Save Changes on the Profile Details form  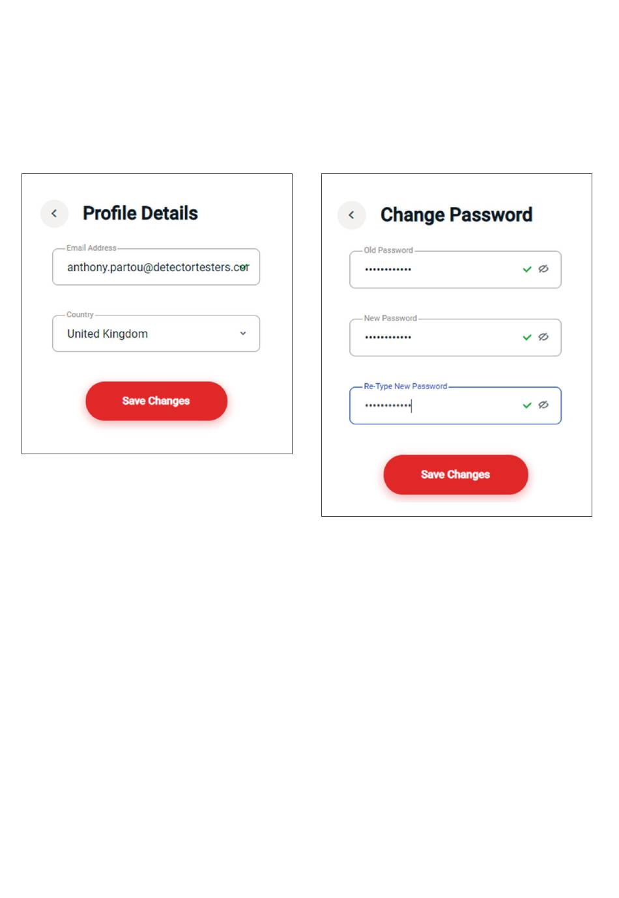pos(156,401)
